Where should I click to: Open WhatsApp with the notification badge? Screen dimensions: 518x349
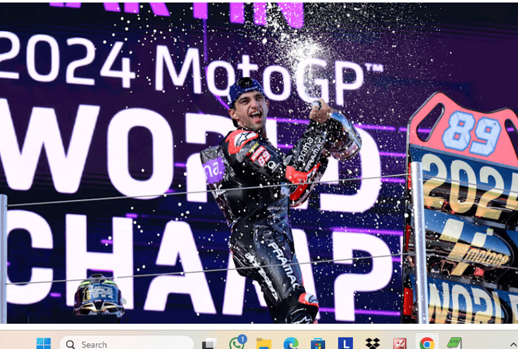[x=237, y=343]
